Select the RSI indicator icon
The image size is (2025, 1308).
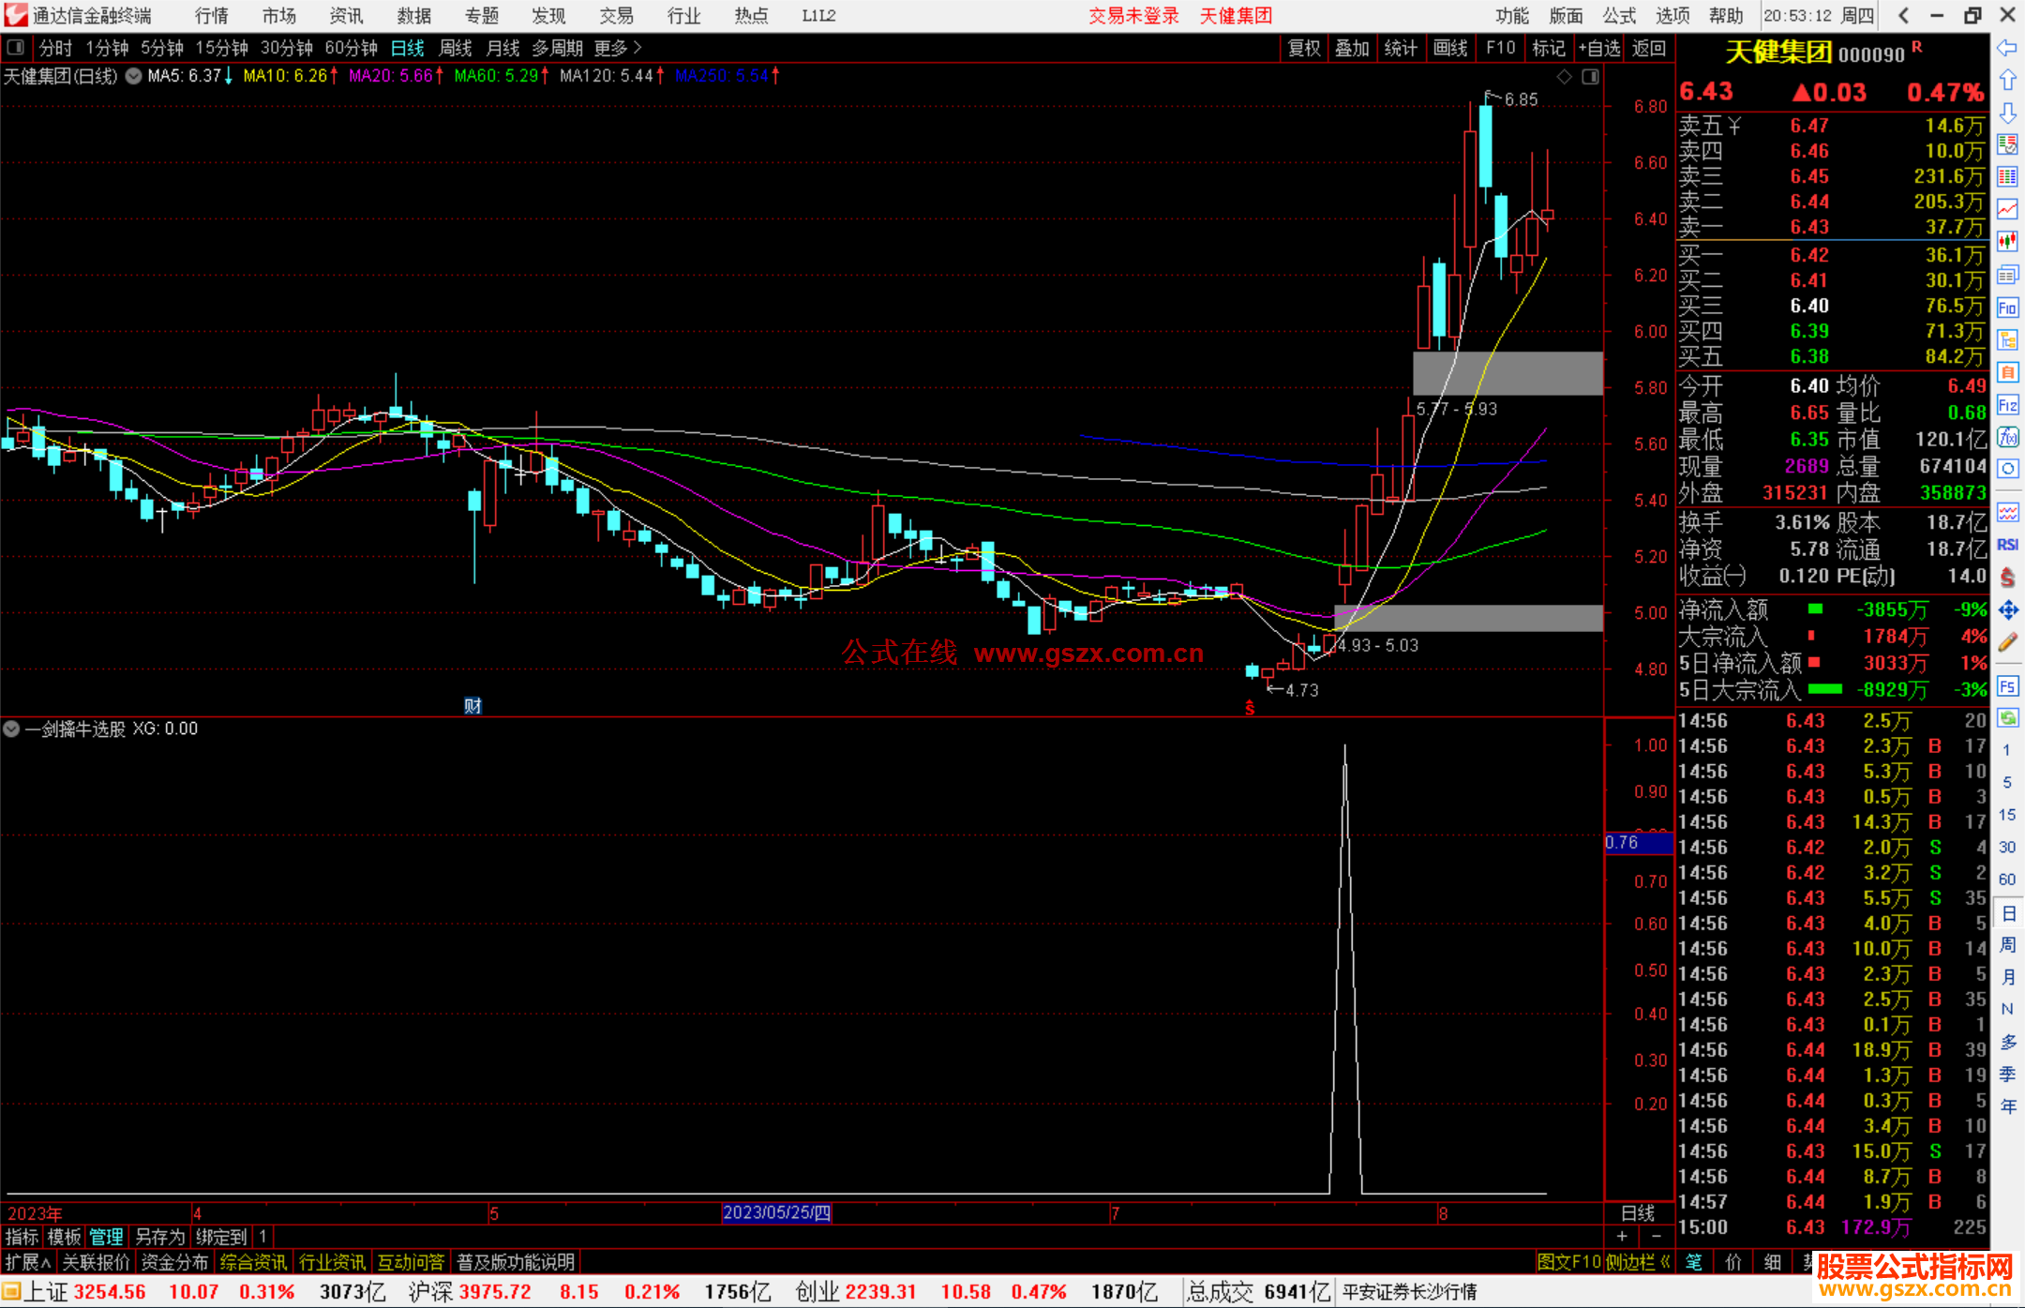[x=2007, y=545]
